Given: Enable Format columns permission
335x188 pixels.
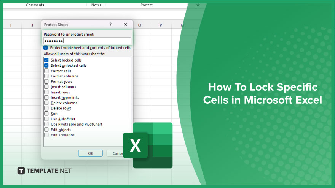Looking at the screenshot, I should (x=46, y=76).
